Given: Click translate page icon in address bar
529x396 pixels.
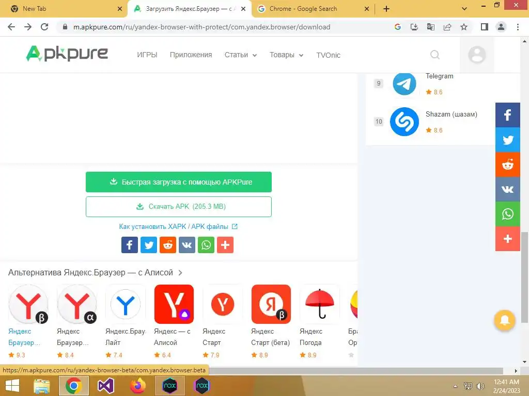Looking at the screenshot, I should 431,27.
